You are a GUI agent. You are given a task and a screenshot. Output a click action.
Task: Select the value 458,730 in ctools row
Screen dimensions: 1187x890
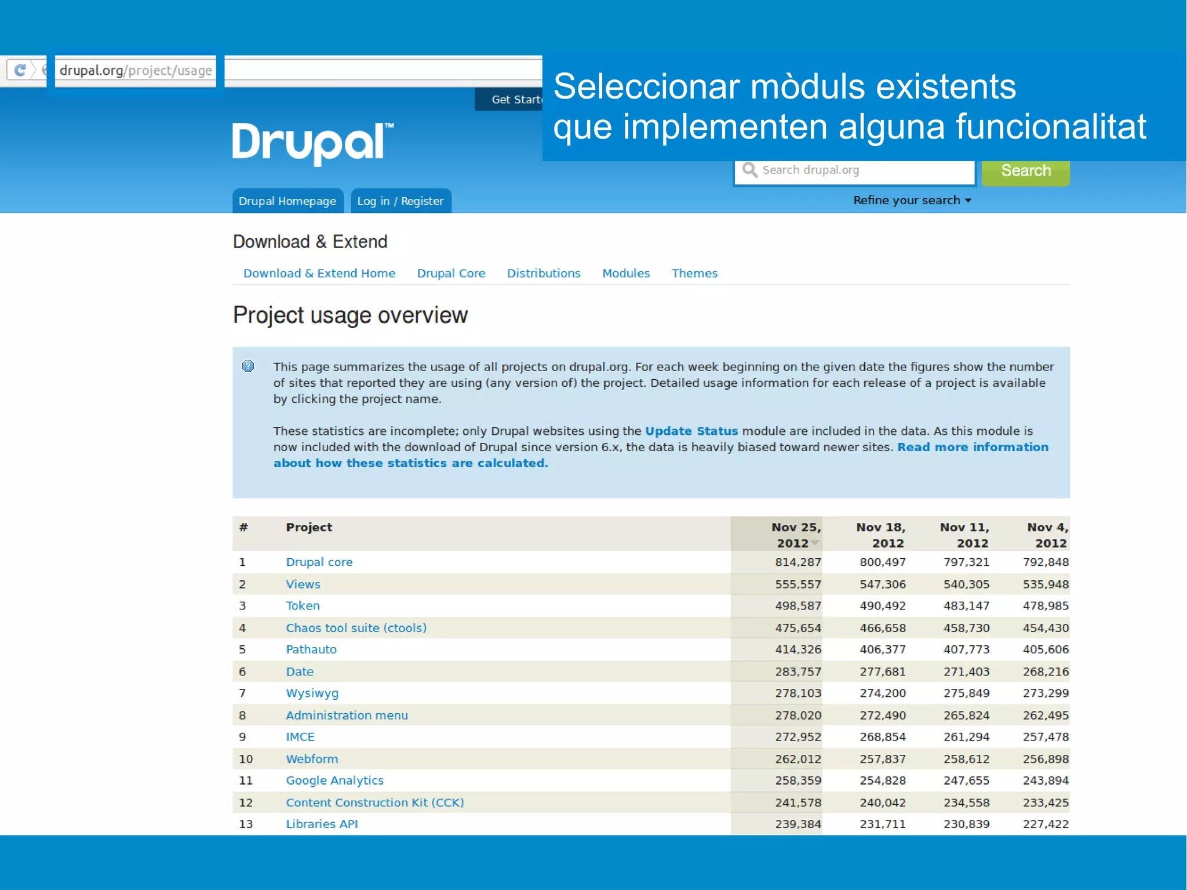966,628
